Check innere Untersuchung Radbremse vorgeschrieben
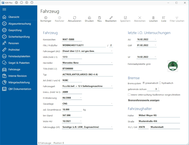Screen dimensions: 189x145 tap(129, 95)
